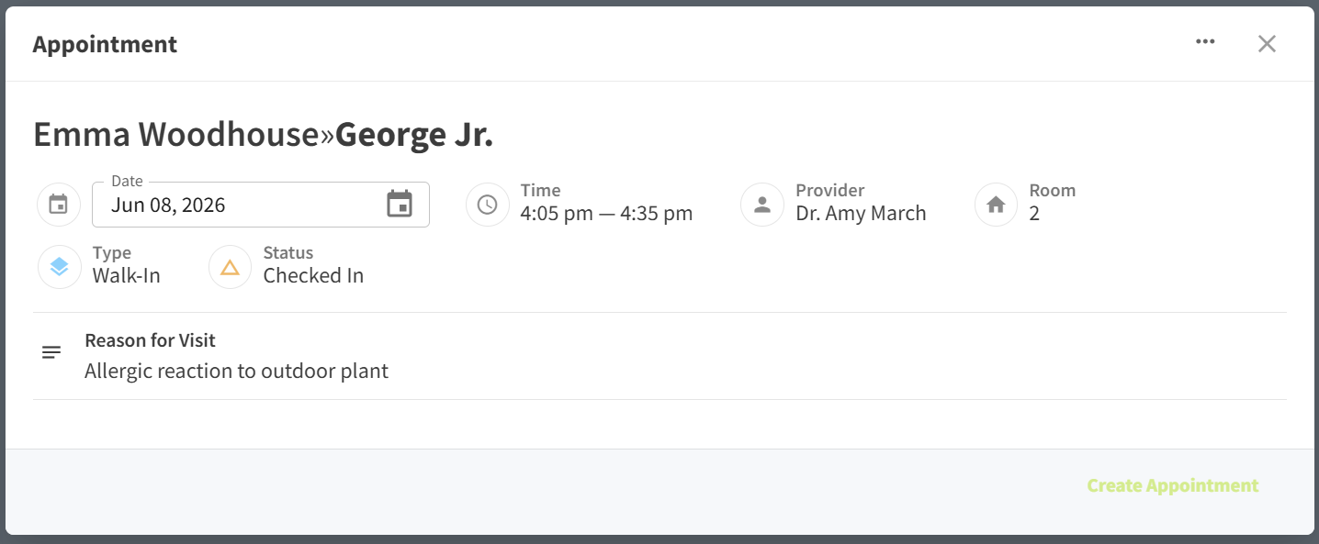1319x544 pixels.
Task: Click the client name Emma Woodhouse
Action: tap(175, 134)
